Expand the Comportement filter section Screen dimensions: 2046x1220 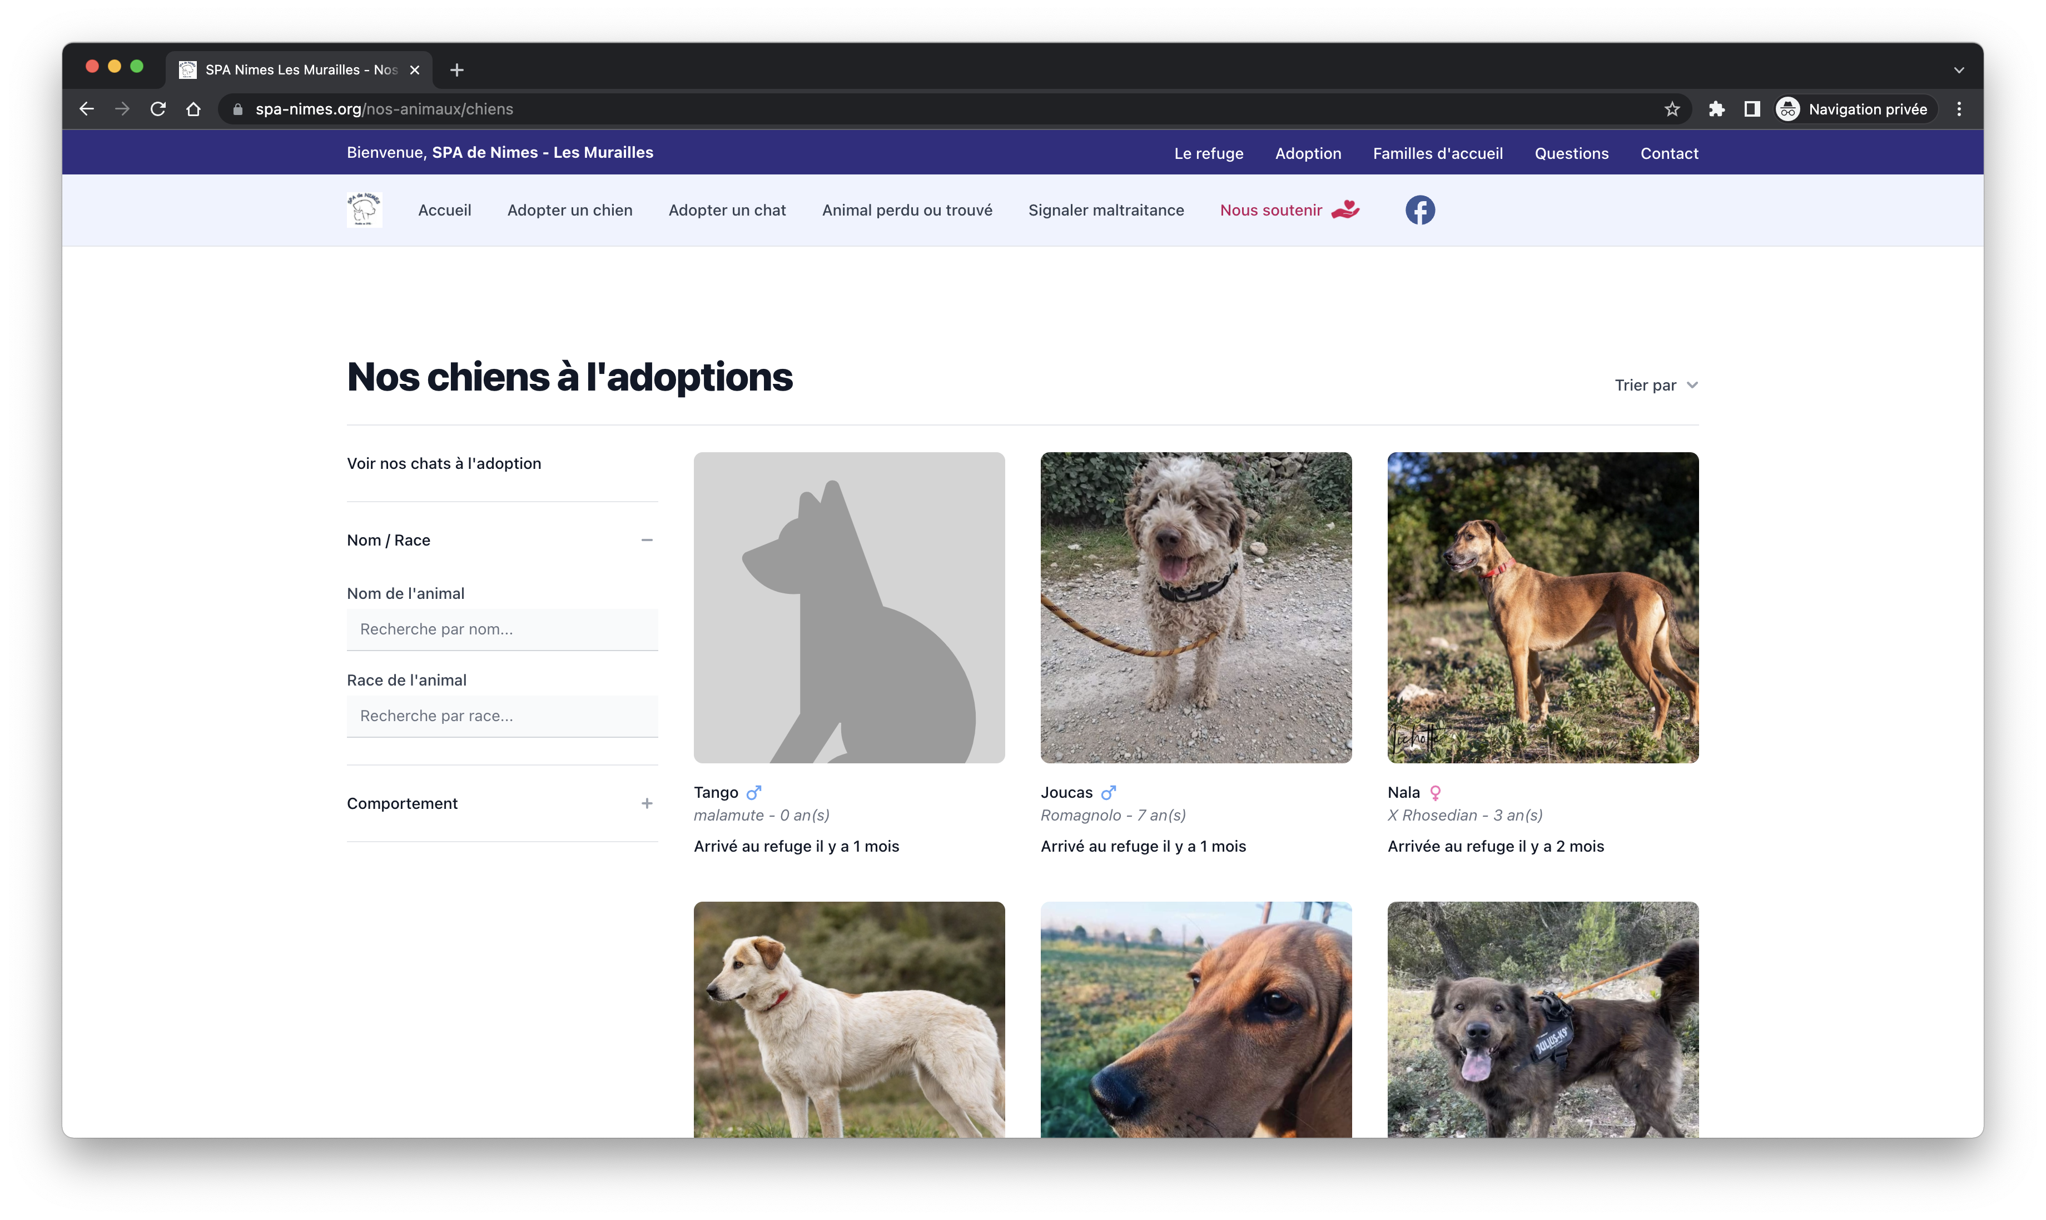(x=647, y=803)
